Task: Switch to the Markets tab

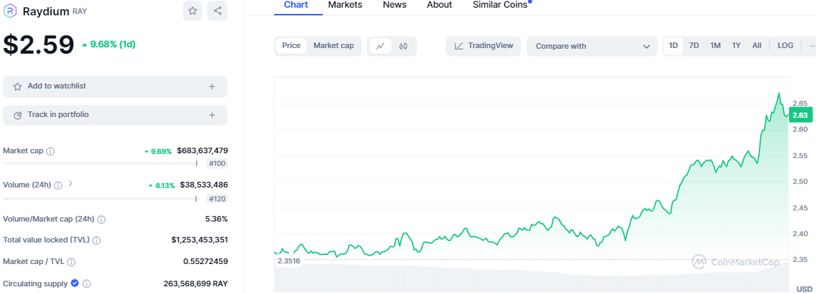Action: coord(345,5)
